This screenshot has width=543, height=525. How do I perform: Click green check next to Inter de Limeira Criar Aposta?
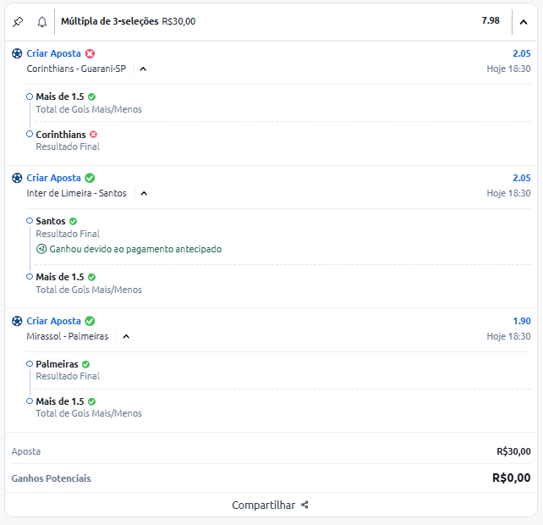90,178
